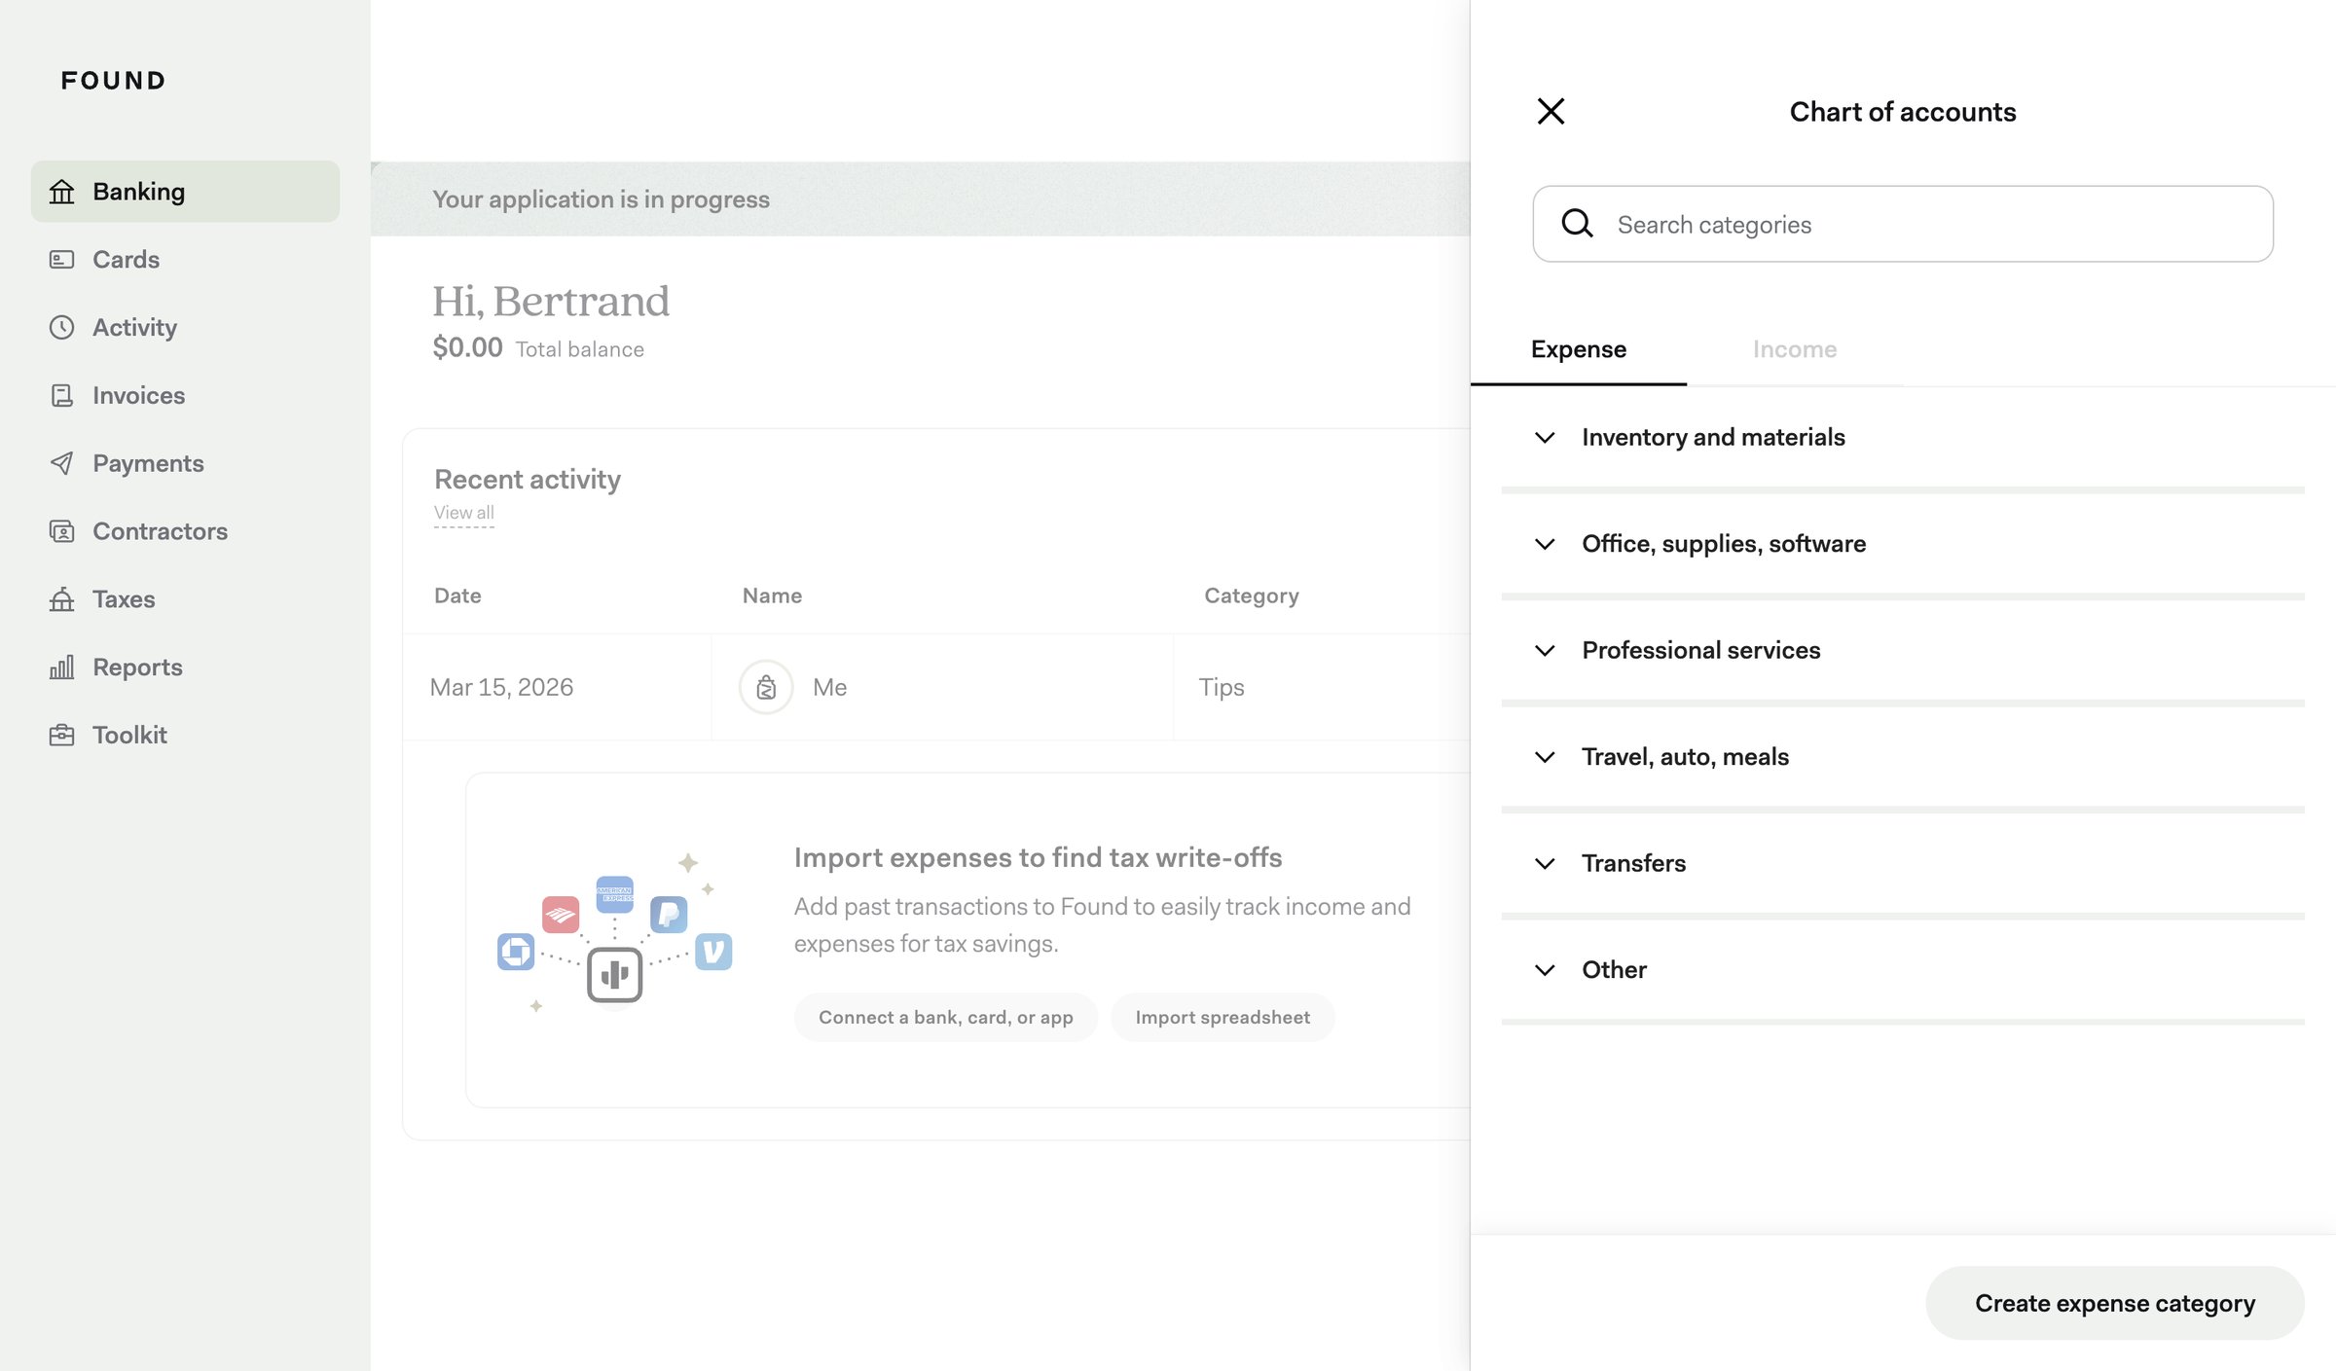Image resolution: width=2336 pixels, height=1371 pixels.
Task: Expand the Other category
Action: tap(1903, 969)
